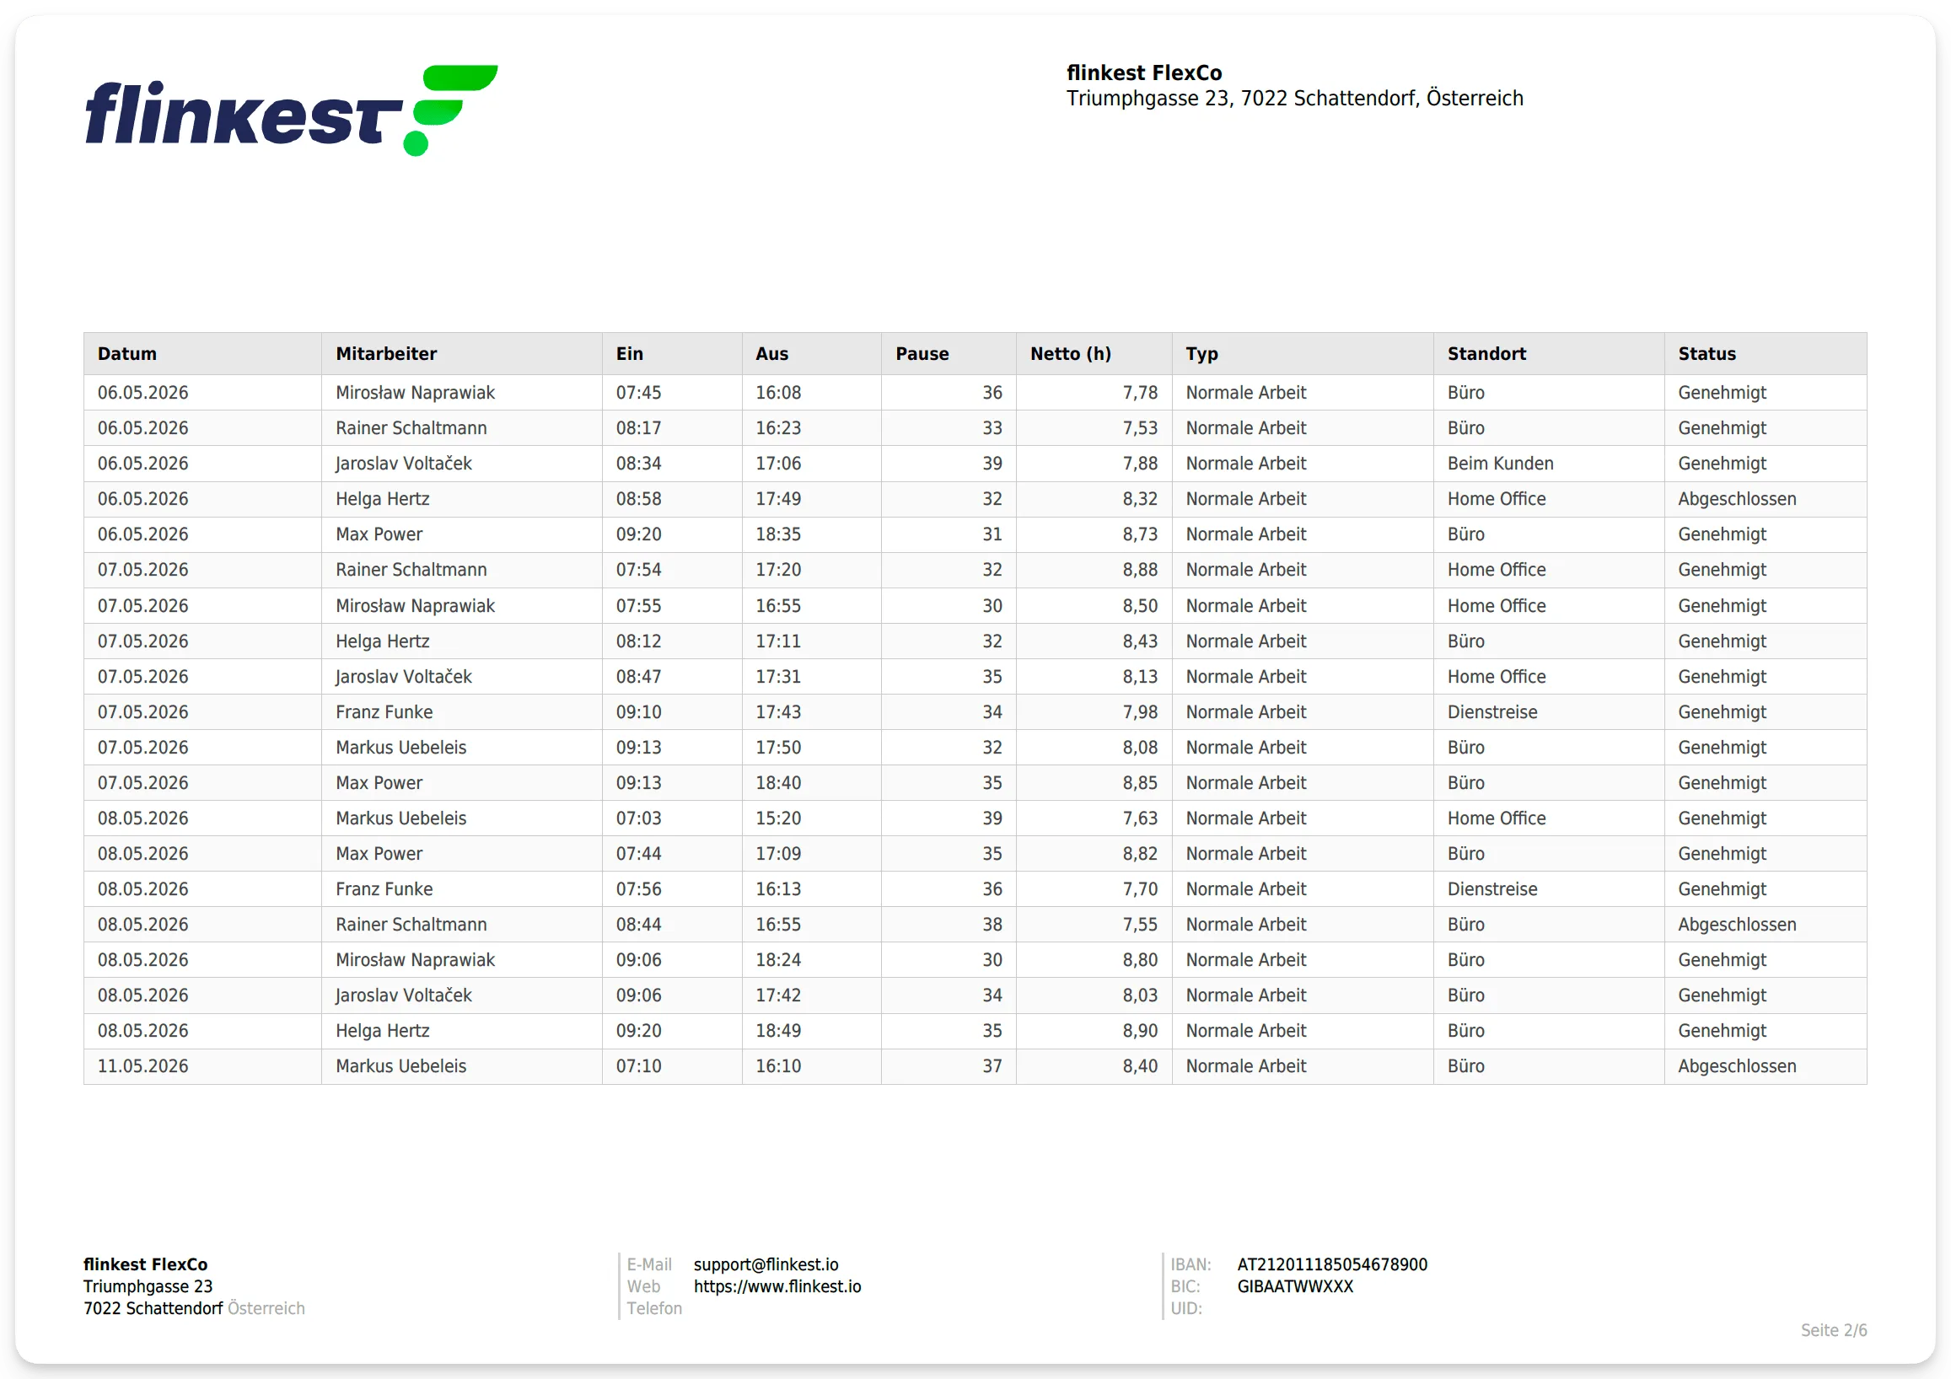Viewport: 1951px width, 1379px height.
Task: Click the Seite 2/6 page indicator
Action: pyautogui.click(x=1833, y=1330)
